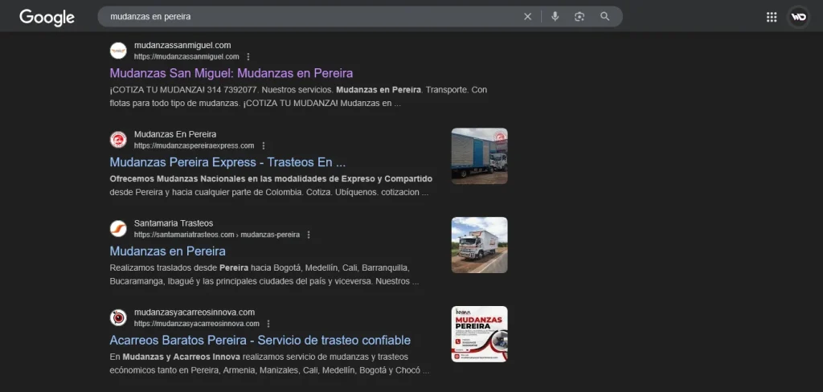Clear the search box text
This screenshot has height=392, width=823.
[x=527, y=17]
